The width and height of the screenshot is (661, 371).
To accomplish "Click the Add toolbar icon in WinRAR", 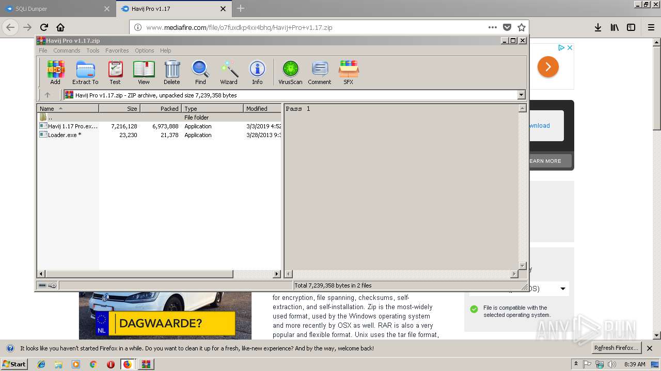I will [x=55, y=73].
